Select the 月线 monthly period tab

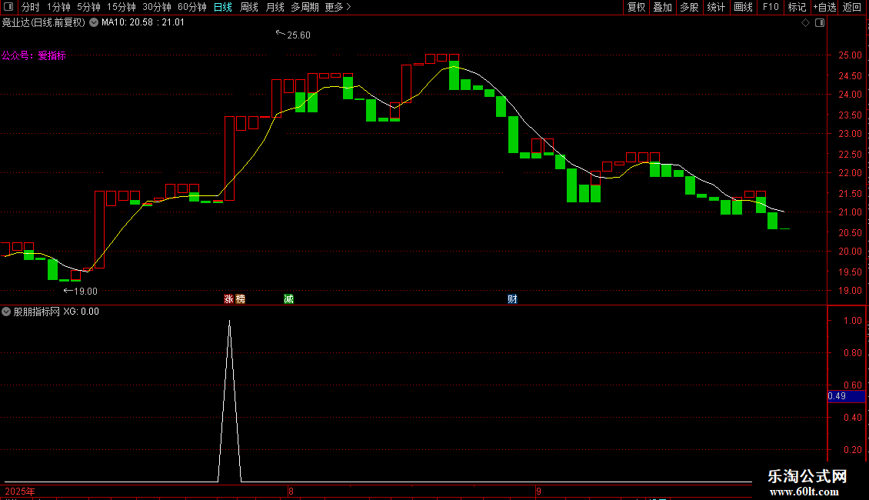275,7
